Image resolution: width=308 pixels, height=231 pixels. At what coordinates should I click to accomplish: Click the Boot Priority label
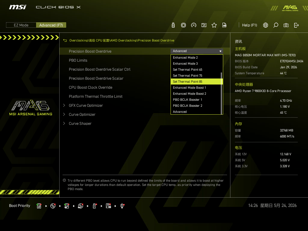point(20,206)
